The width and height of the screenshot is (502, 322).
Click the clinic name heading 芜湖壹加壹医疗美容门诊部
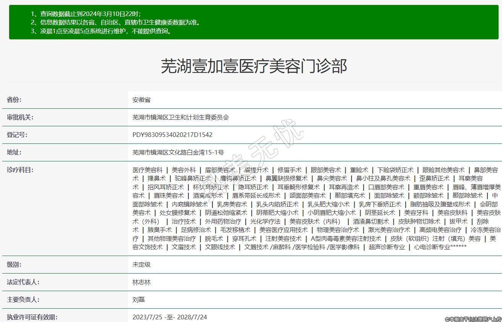[254, 66]
